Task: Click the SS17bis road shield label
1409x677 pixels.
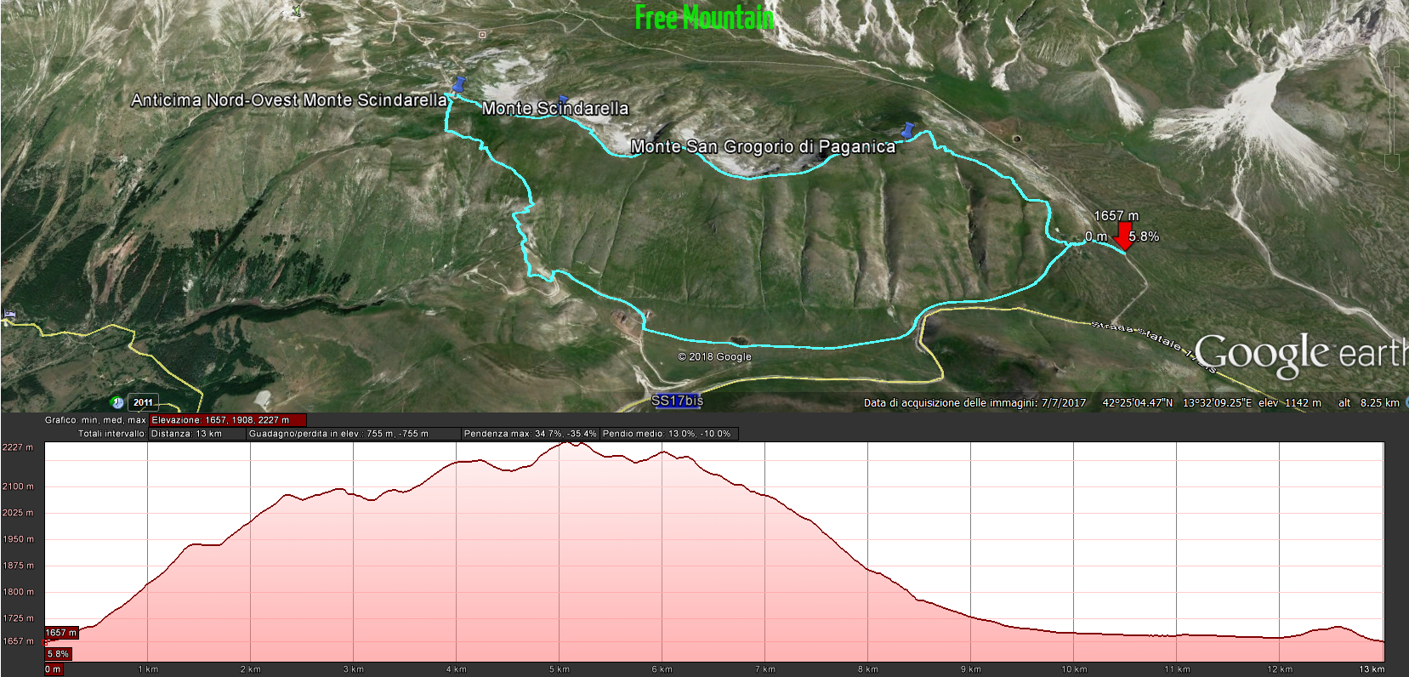Action: point(677,401)
